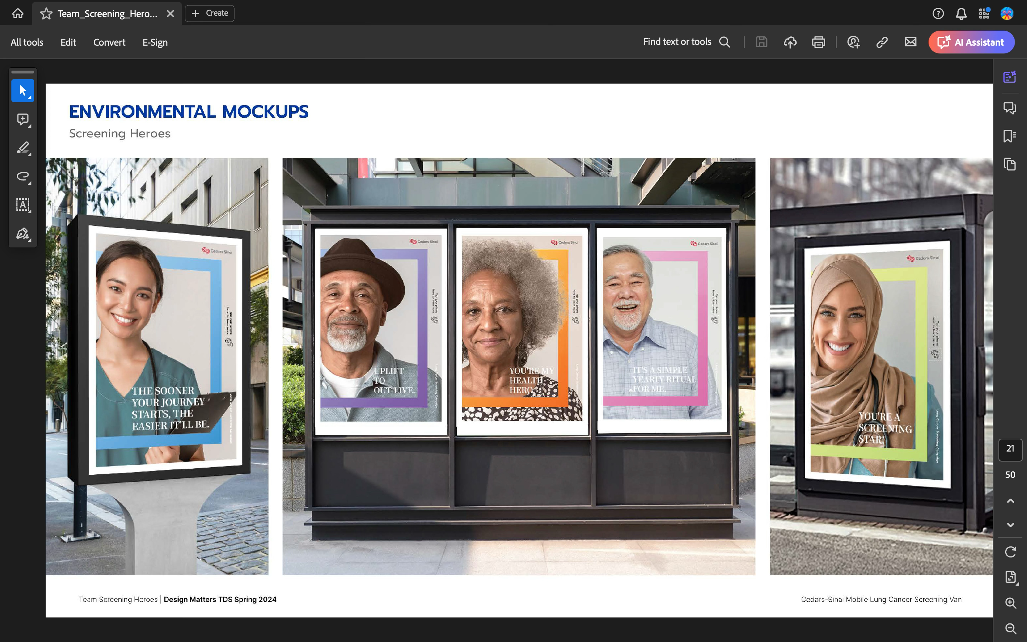
Task: Open the E-Sign menu
Action: click(155, 42)
